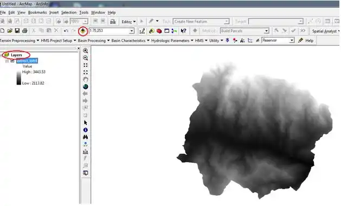This screenshot has width=341, height=206.
Task: Open the Selection menu
Action: click(x=69, y=12)
